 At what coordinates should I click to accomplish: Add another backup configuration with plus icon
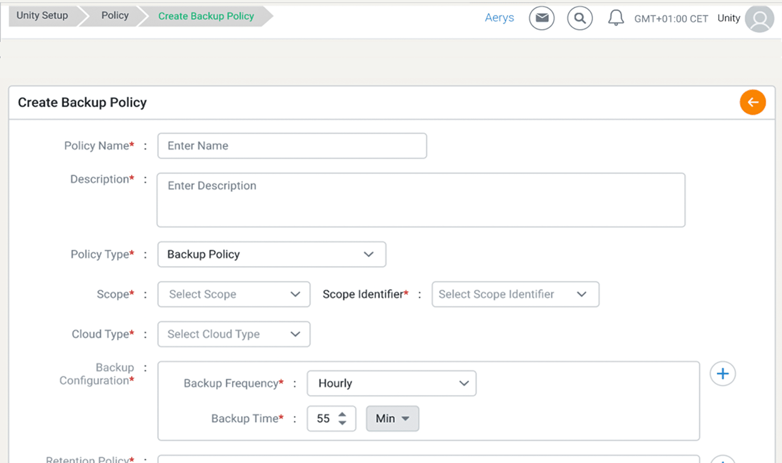click(722, 373)
